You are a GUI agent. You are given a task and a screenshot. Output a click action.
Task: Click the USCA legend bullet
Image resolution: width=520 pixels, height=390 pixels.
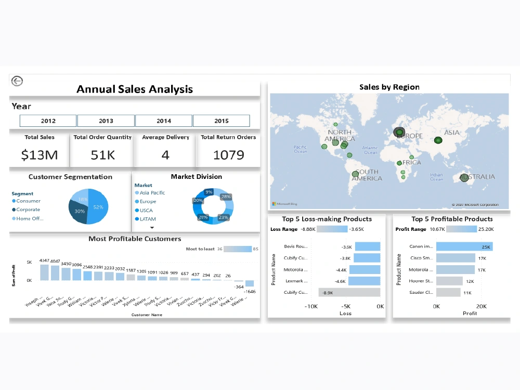(137, 210)
